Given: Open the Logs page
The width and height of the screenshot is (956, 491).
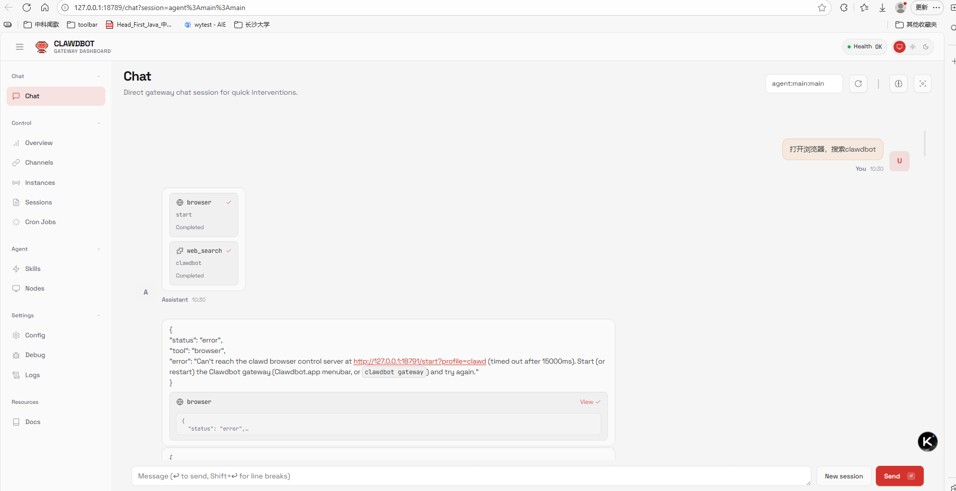Looking at the screenshot, I should [56, 375].
